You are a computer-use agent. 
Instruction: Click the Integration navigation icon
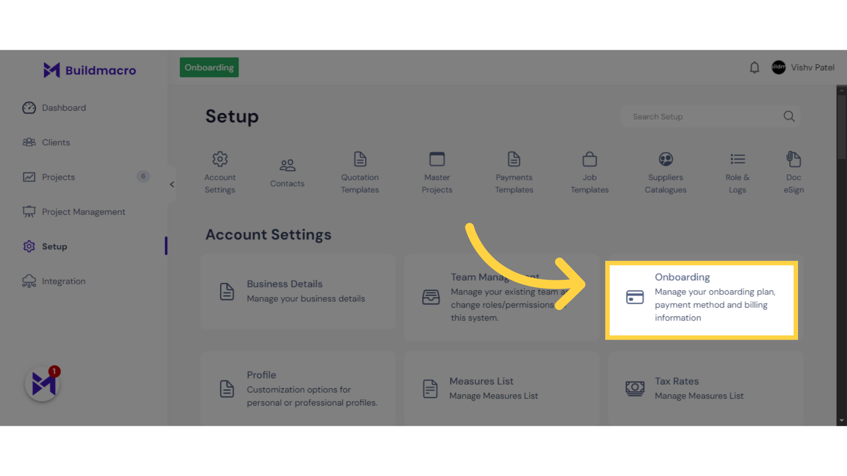29,281
